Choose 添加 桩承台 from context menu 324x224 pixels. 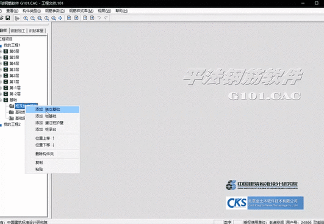52,129
